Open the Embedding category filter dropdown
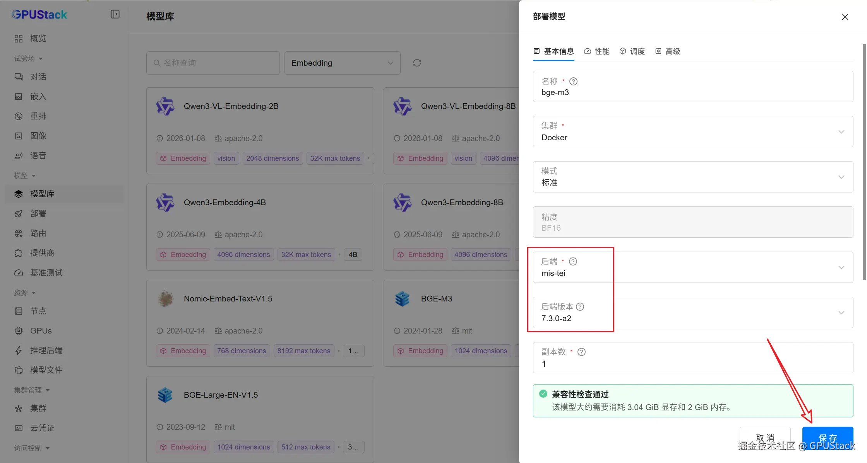867x463 pixels. coord(342,63)
